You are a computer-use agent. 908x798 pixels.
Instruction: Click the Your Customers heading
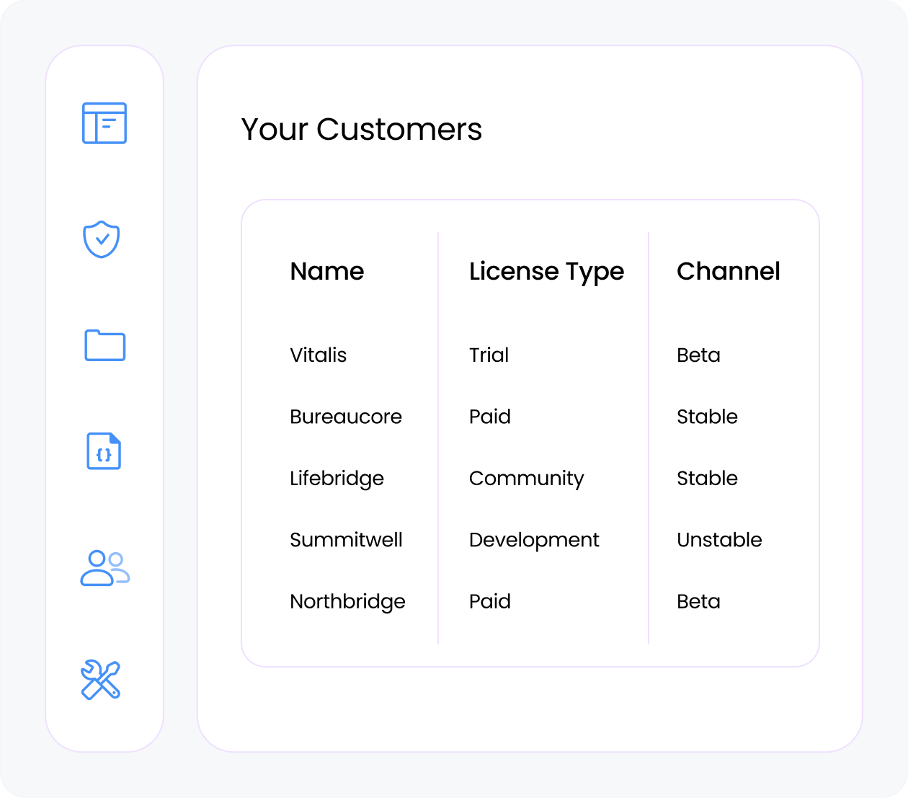(x=362, y=130)
